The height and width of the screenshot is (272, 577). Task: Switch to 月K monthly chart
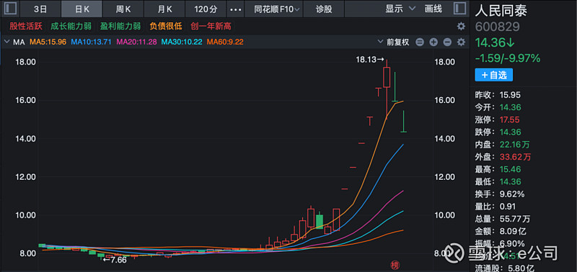click(x=164, y=9)
